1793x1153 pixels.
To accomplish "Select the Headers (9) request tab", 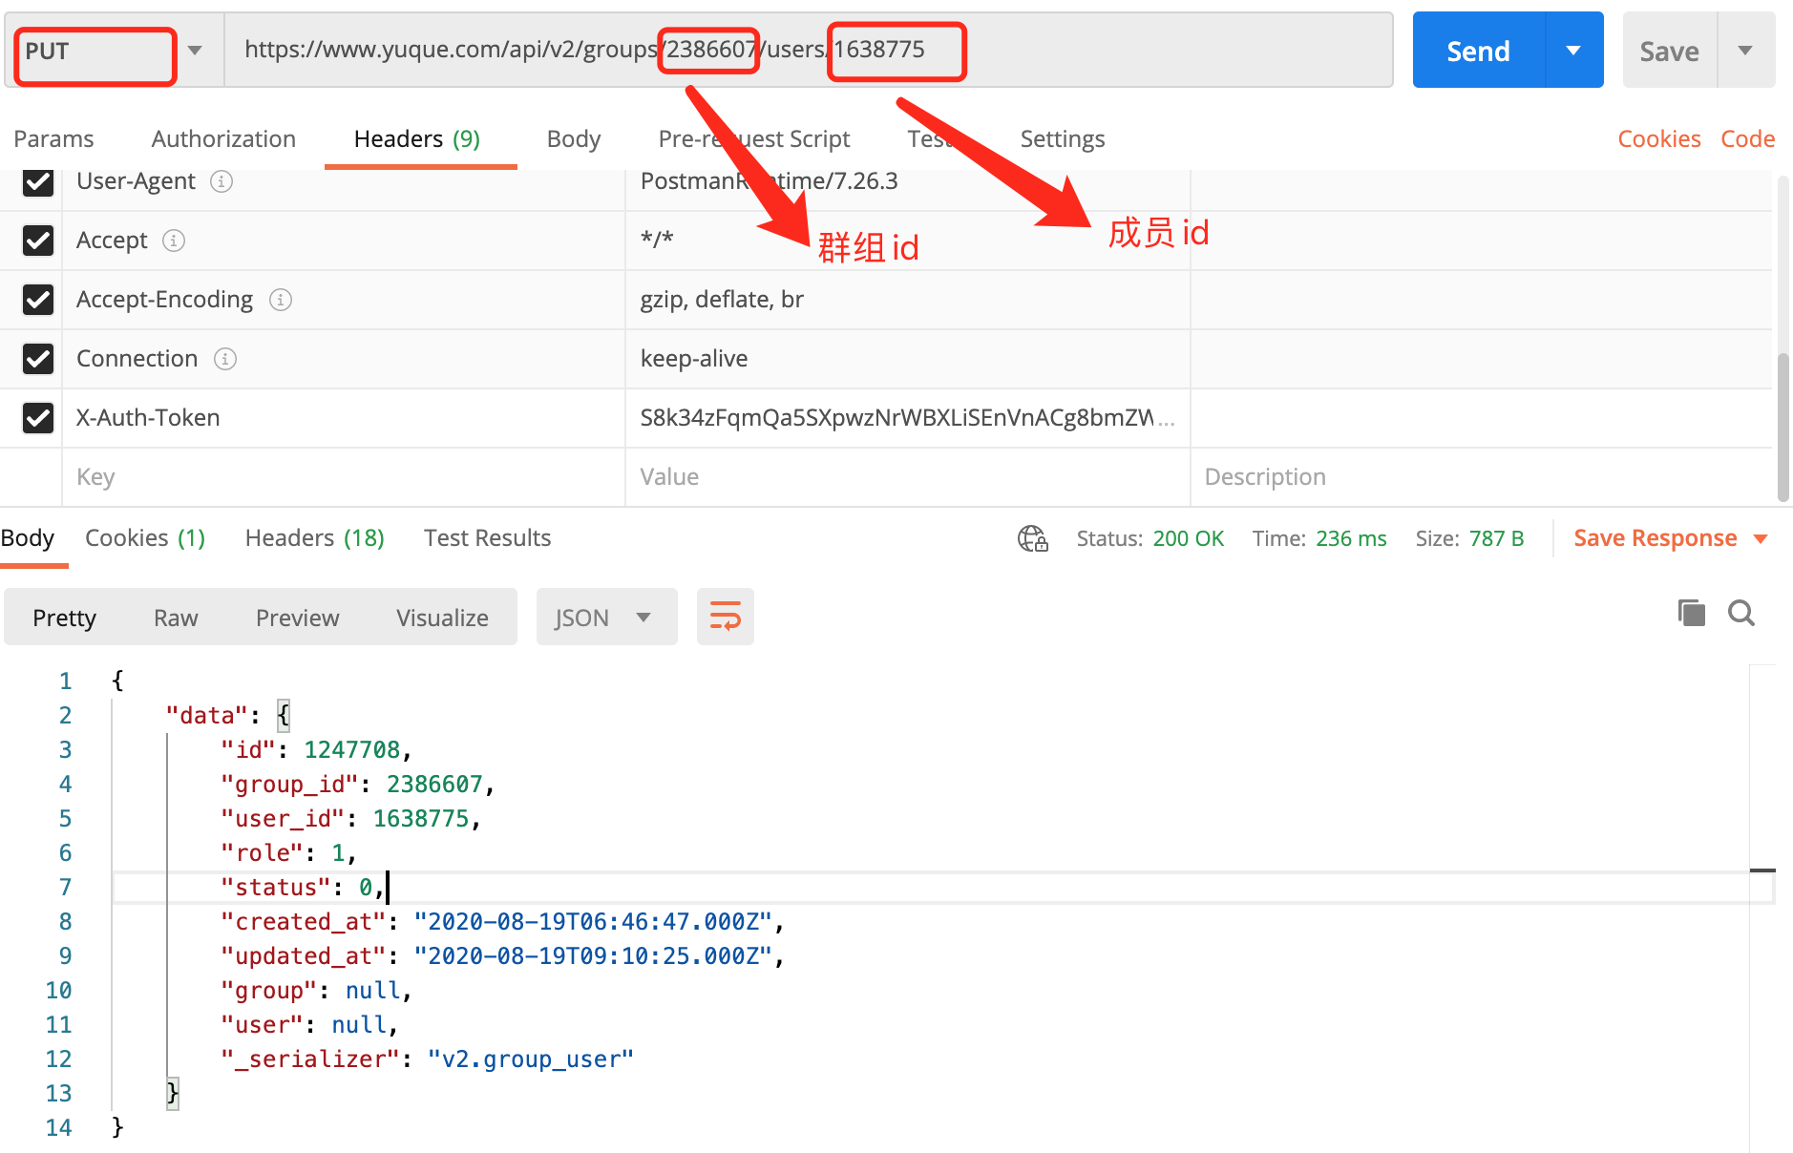I will (x=417, y=139).
